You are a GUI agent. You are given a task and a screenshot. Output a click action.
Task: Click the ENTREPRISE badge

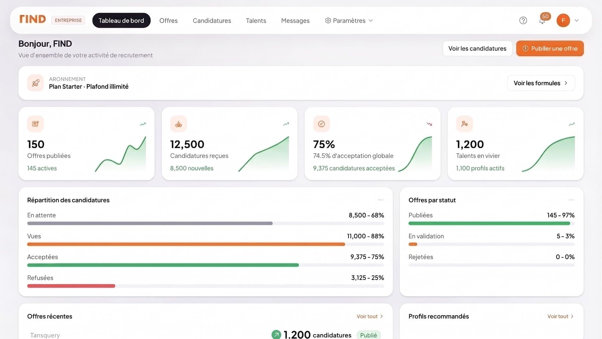click(x=68, y=20)
